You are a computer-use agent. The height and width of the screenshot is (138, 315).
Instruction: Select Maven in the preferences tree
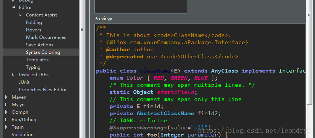(x=19, y=97)
